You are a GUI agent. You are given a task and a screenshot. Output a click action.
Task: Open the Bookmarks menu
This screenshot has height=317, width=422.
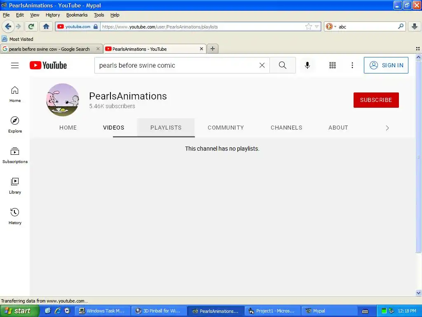tap(77, 15)
